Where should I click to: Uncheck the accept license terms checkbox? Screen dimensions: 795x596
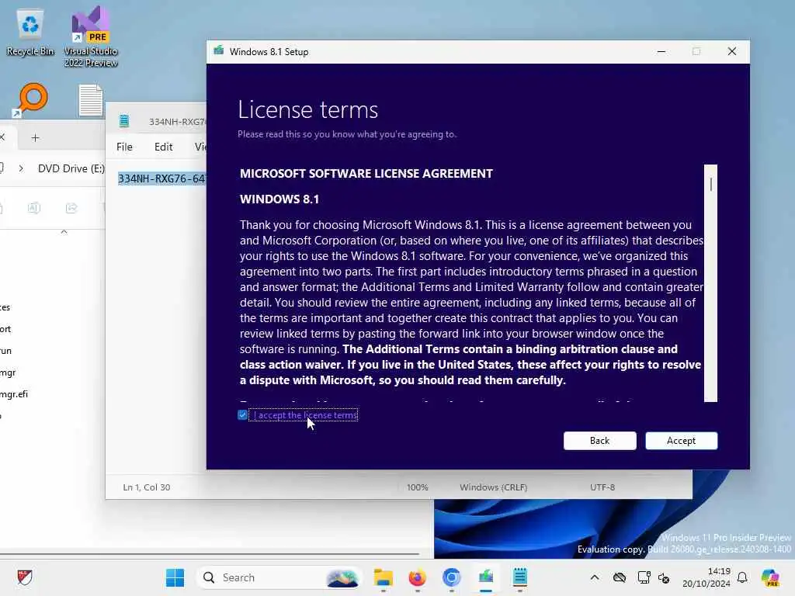coord(242,415)
